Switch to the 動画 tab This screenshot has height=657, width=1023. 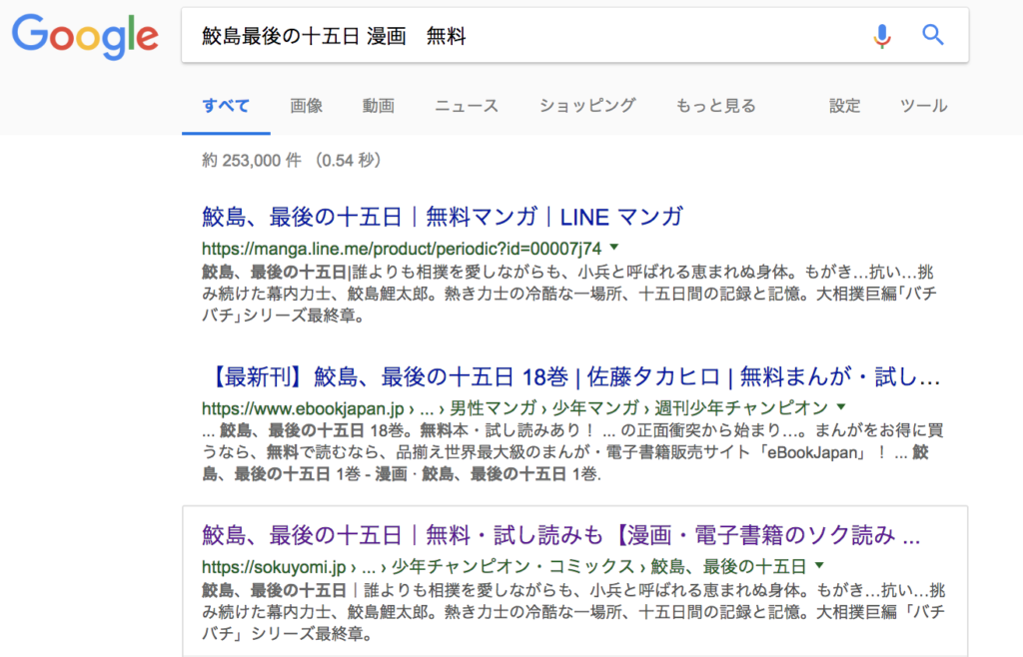(x=379, y=106)
